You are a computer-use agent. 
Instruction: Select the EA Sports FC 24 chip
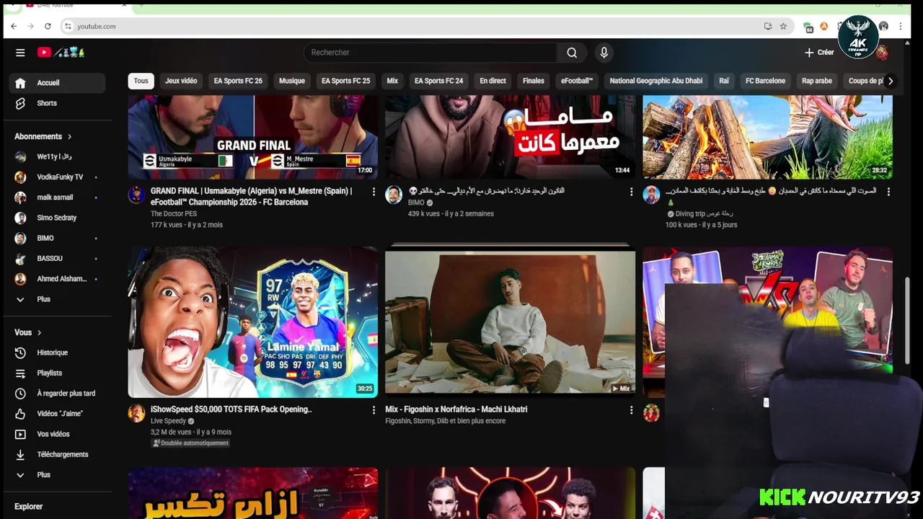(438, 81)
